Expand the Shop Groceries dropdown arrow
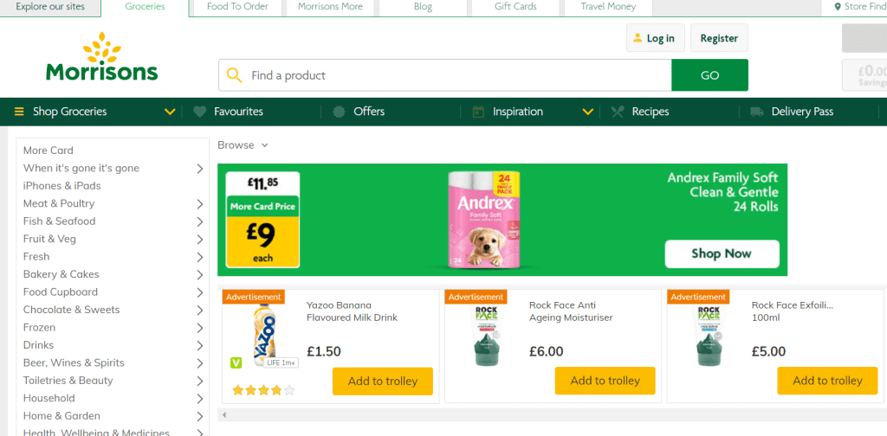The image size is (887, 436). click(x=170, y=112)
